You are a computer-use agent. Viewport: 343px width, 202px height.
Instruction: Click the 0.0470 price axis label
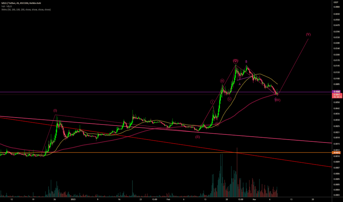(336, 25)
